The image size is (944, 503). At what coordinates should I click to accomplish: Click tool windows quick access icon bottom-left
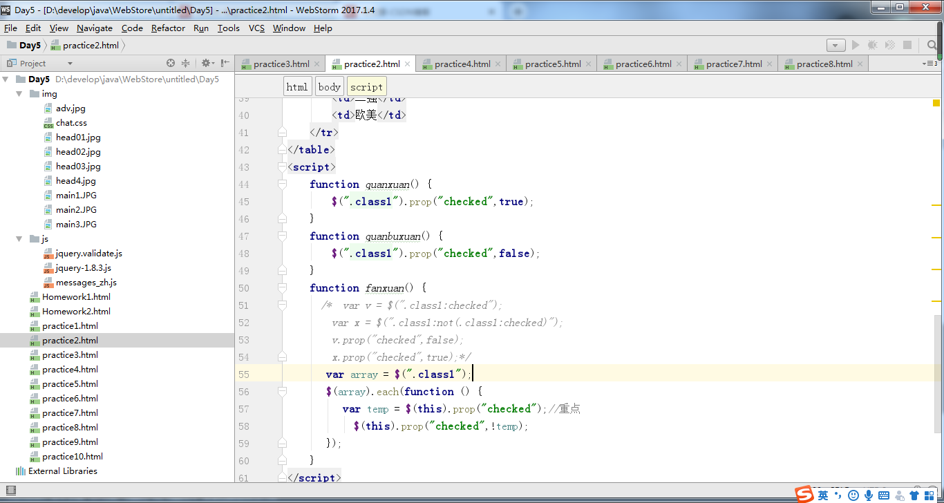click(11, 491)
